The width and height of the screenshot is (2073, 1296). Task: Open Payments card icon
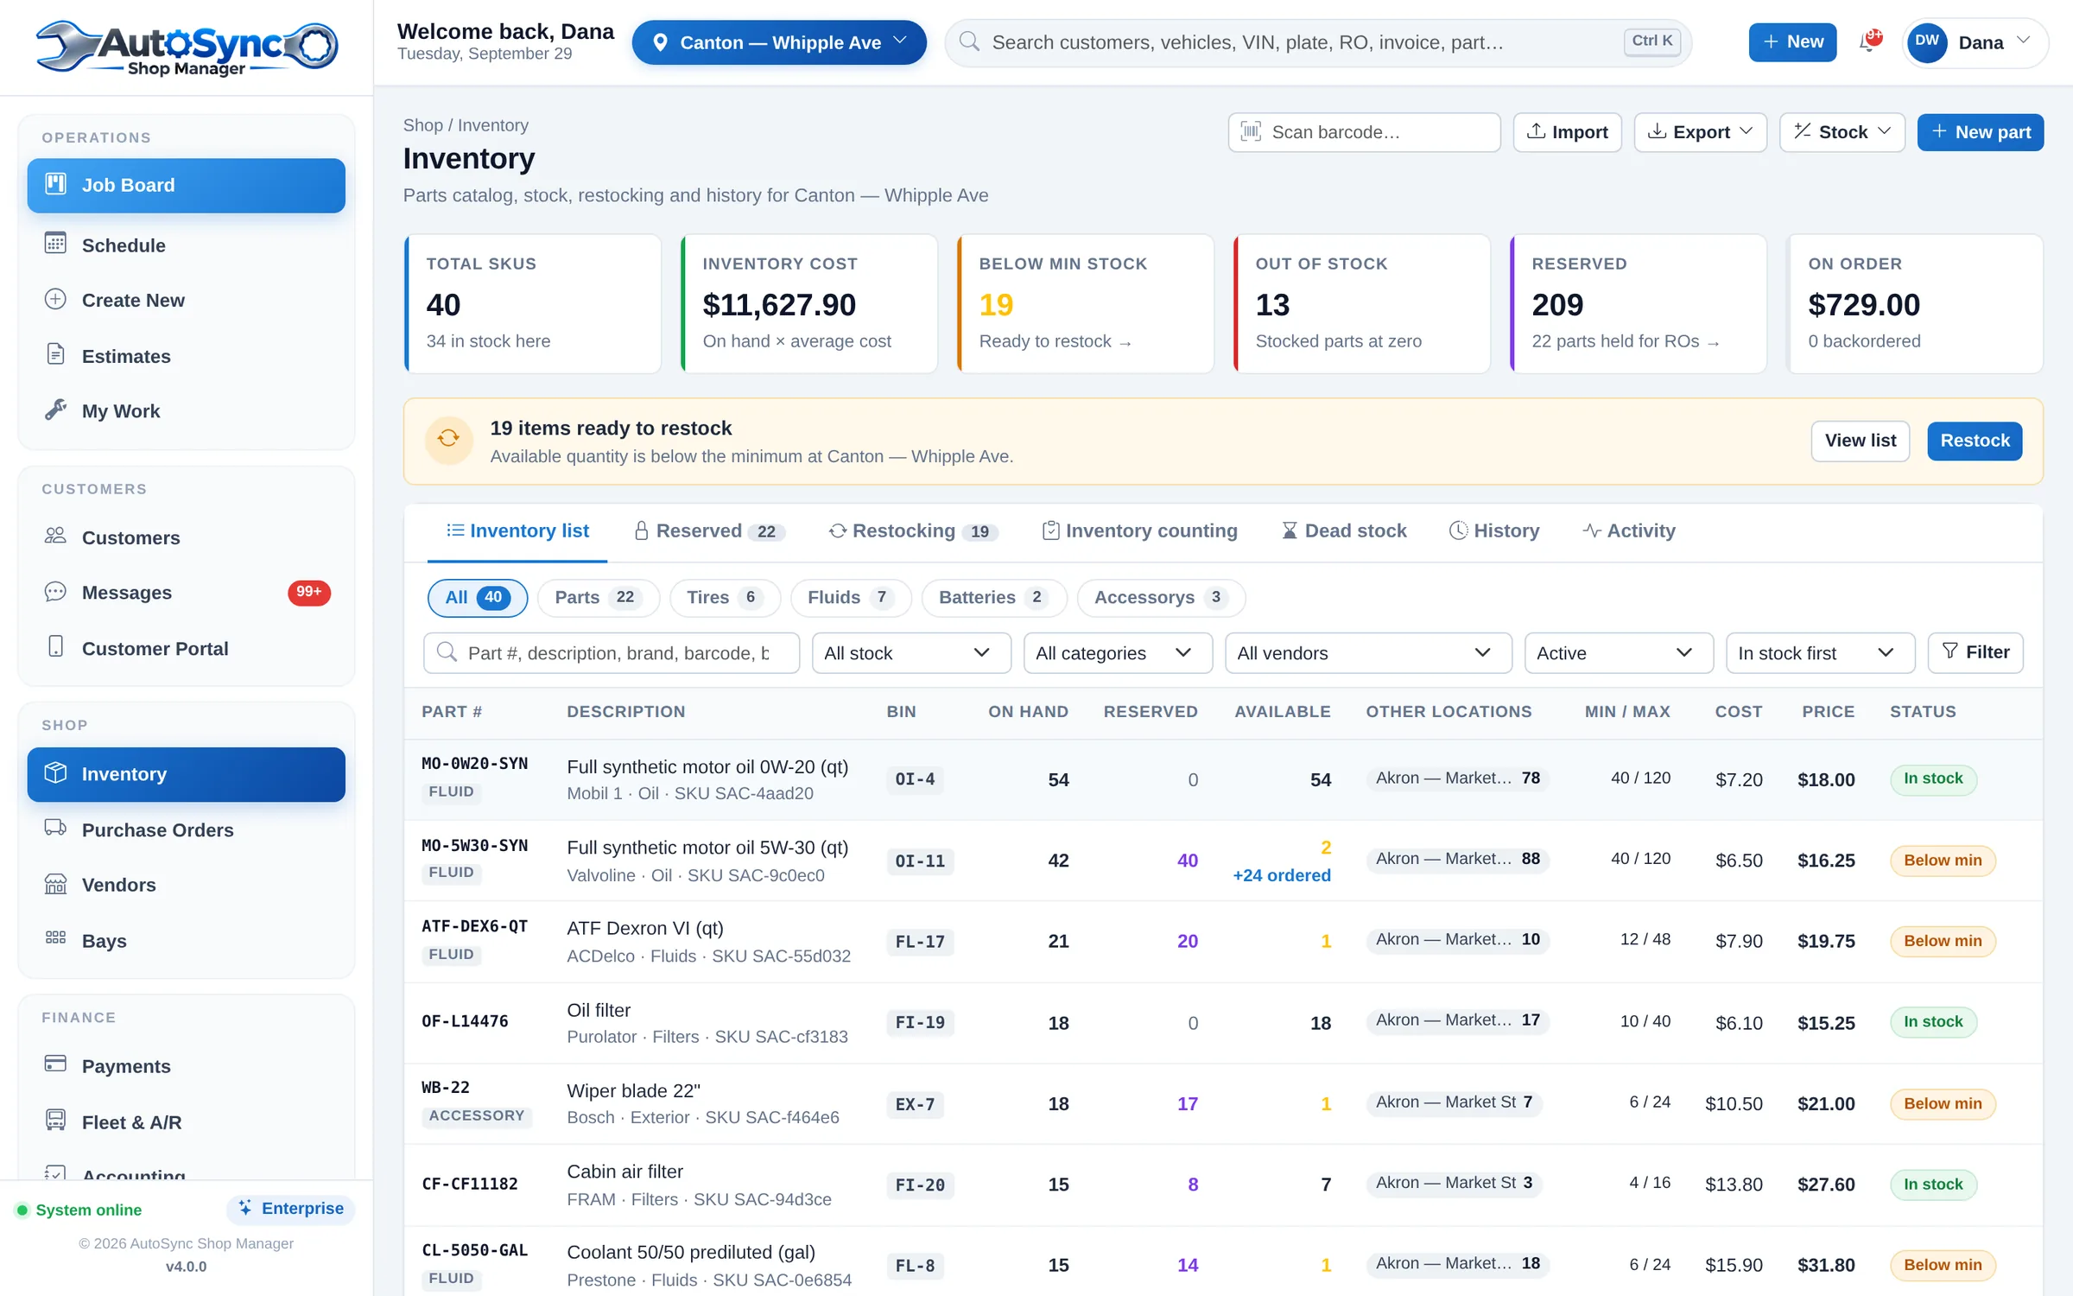[55, 1064]
